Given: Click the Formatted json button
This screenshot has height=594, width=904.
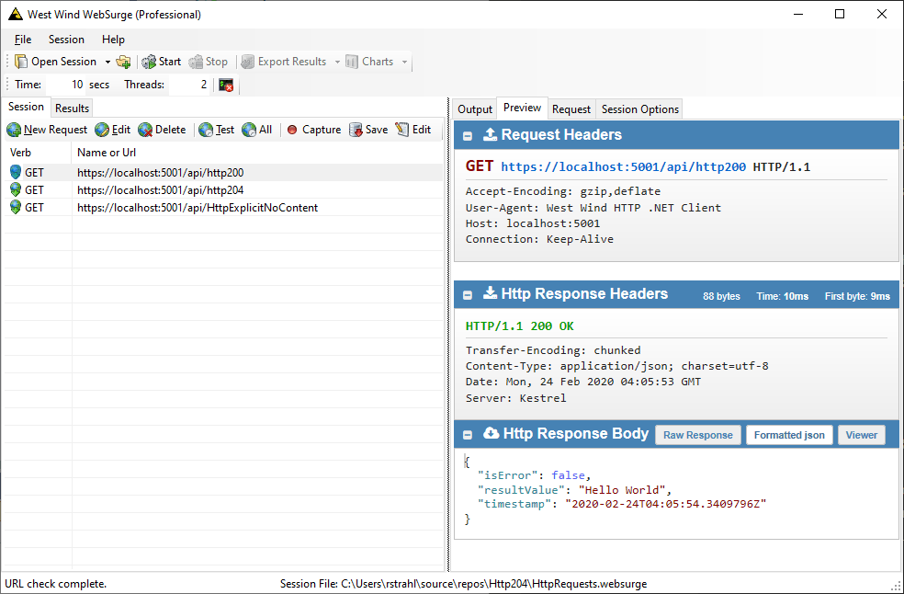Looking at the screenshot, I should pos(789,435).
